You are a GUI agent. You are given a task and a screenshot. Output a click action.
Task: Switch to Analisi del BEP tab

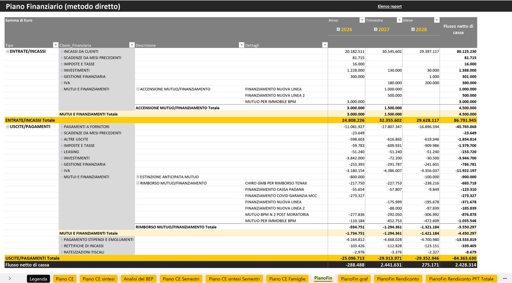coord(139,279)
